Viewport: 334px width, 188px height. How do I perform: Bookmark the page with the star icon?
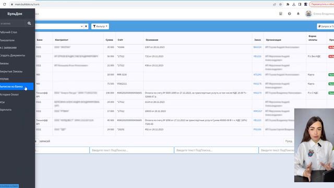click(280, 4)
